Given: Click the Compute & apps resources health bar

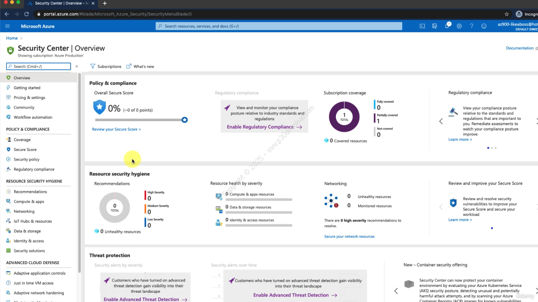Looking at the screenshot, I should (259, 200).
